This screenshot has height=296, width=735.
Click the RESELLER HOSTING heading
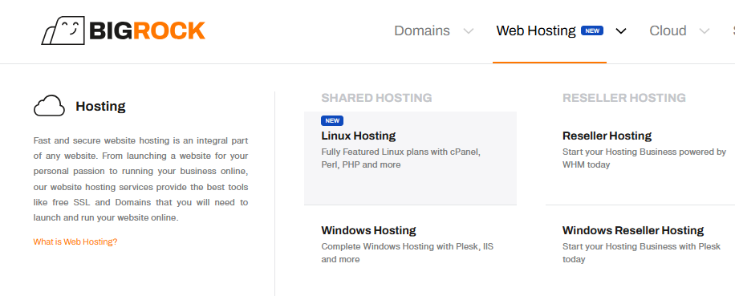pyautogui.click(x=624, y=98)
